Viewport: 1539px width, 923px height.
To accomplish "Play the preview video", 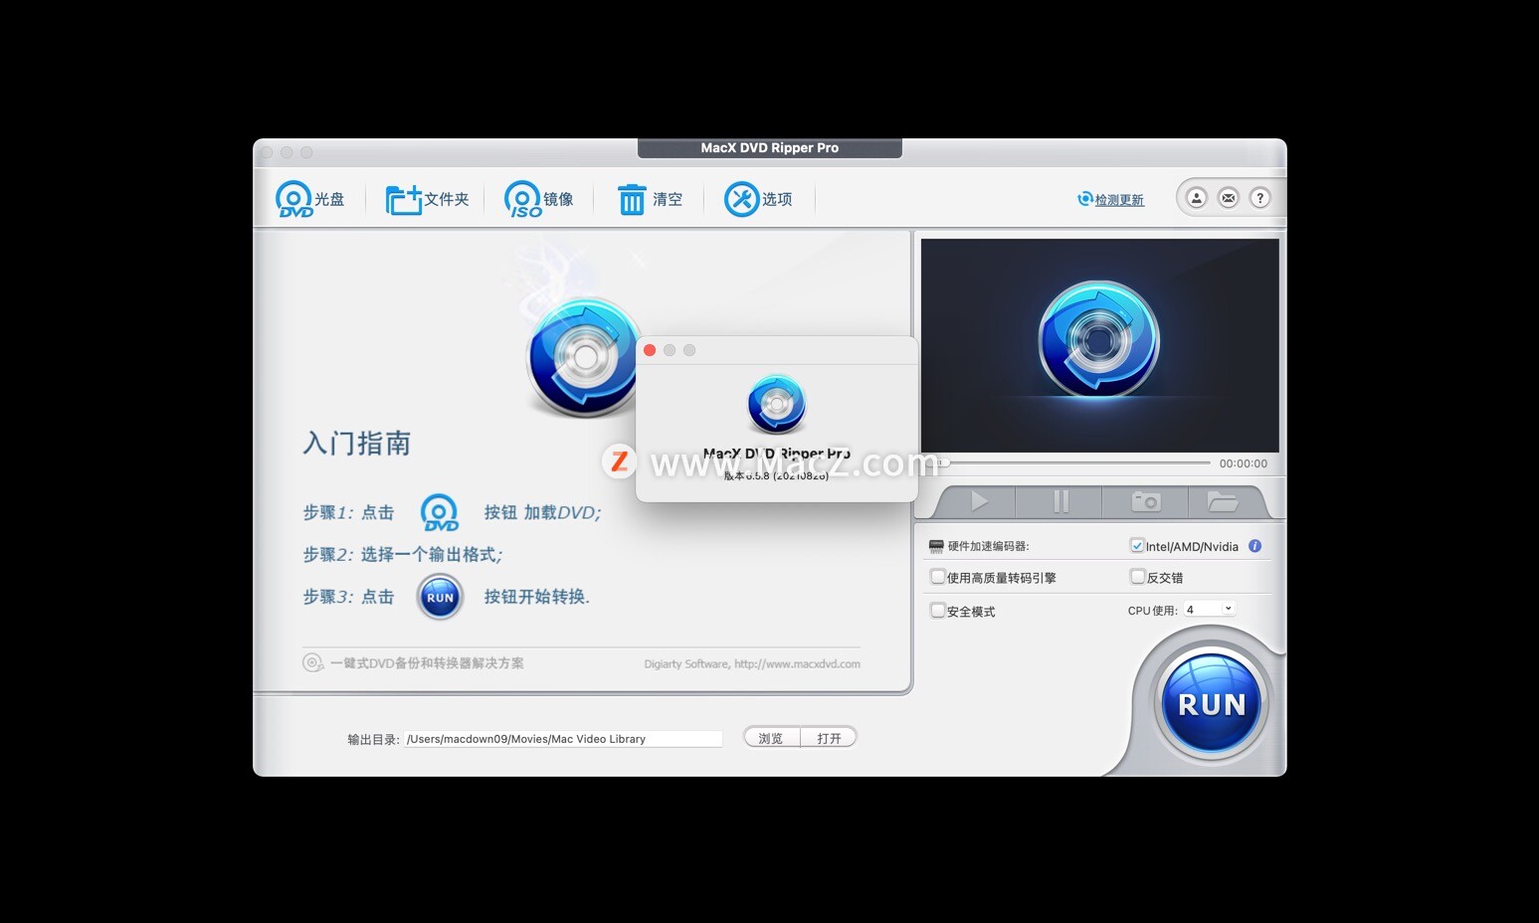I will click(x=979, y=501).
